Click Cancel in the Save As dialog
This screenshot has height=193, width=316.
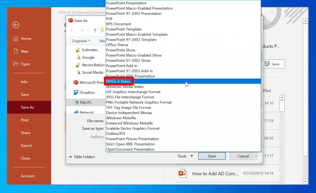click(243, 156)
